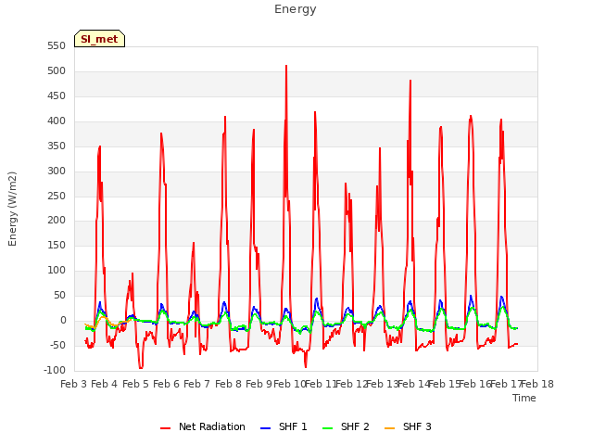Click the 300 y-axis tick label

click(57, 171)
